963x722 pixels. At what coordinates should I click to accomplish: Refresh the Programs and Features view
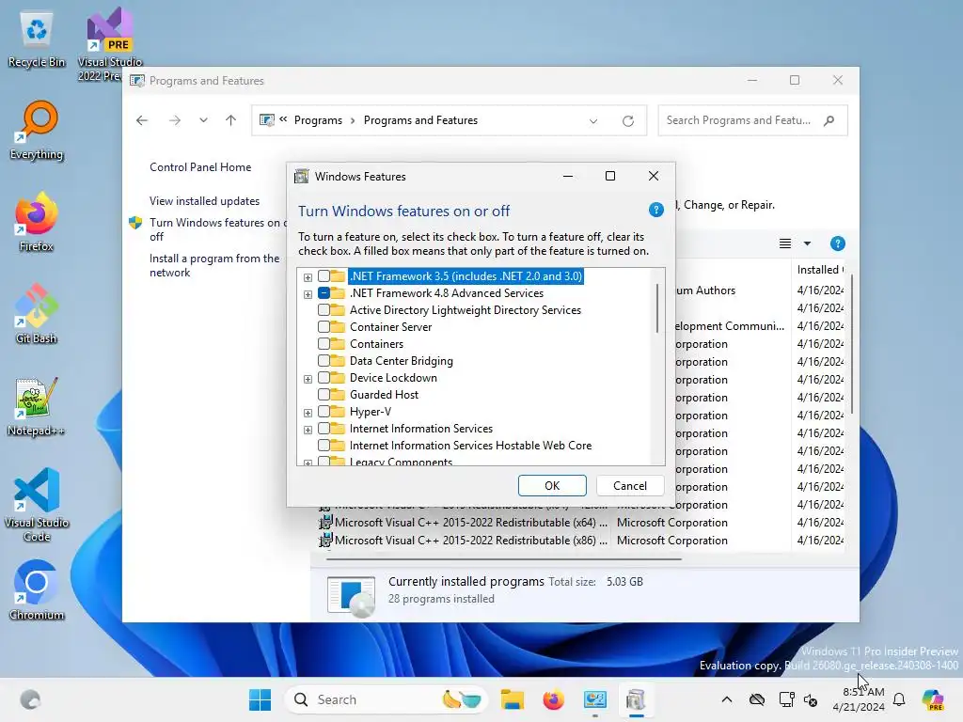click(627, 121)
